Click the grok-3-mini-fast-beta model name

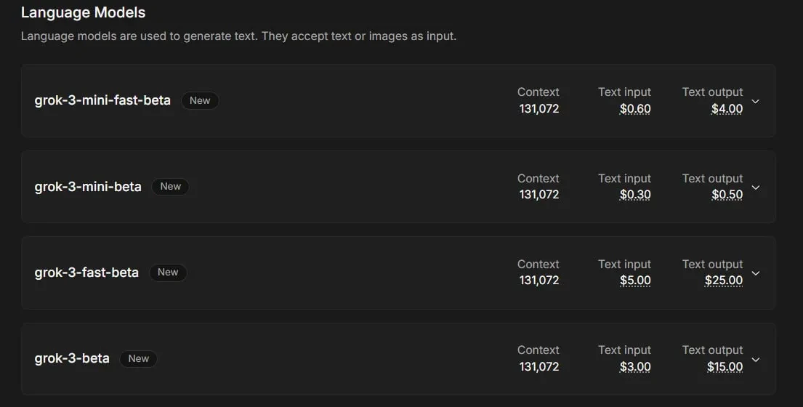click(102, 100)
